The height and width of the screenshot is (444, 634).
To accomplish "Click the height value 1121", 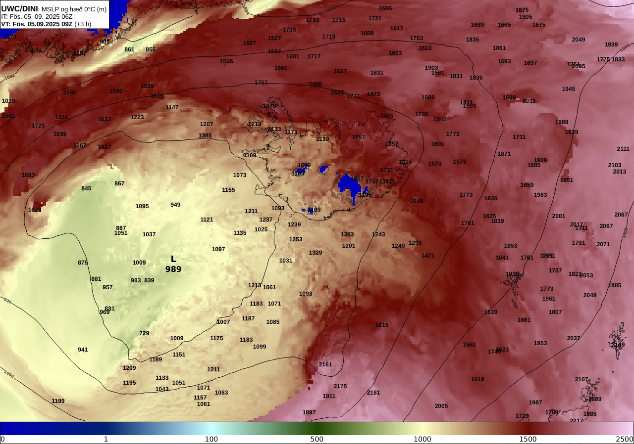I will (207, 220).
